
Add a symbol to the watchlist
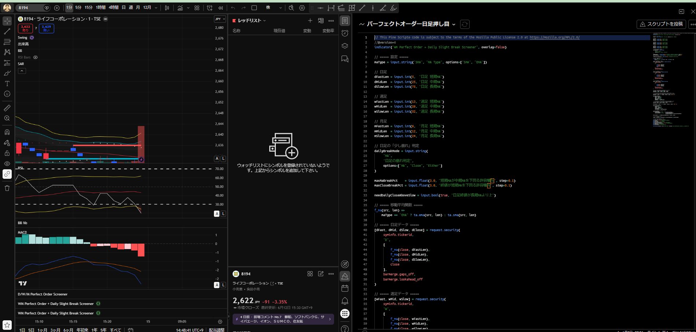pos(310,20)
